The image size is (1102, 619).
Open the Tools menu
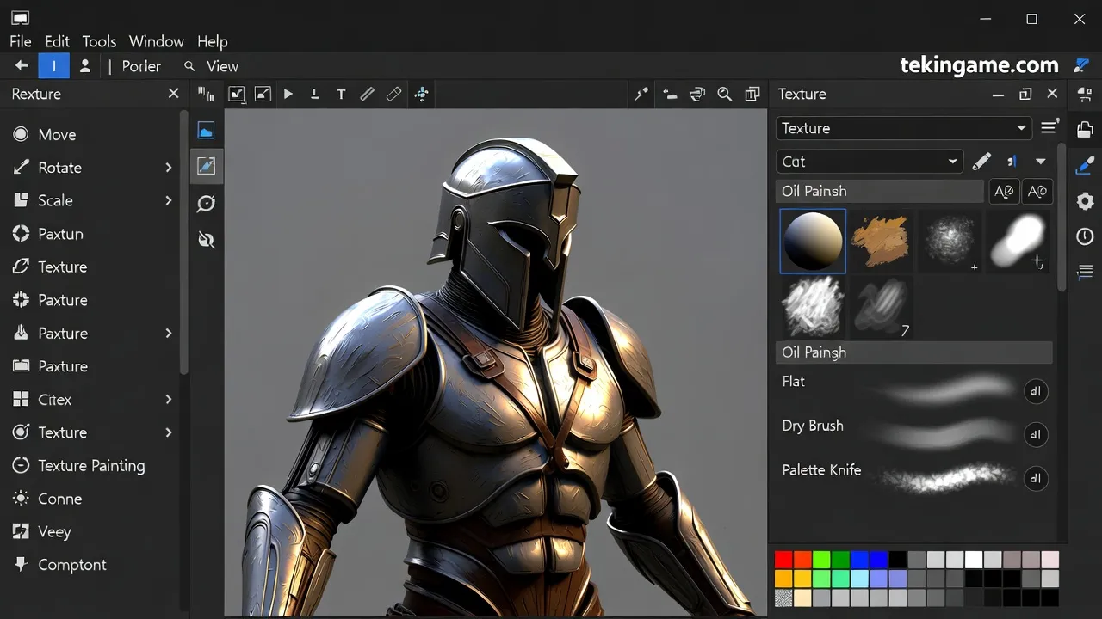tap(99, 41)
